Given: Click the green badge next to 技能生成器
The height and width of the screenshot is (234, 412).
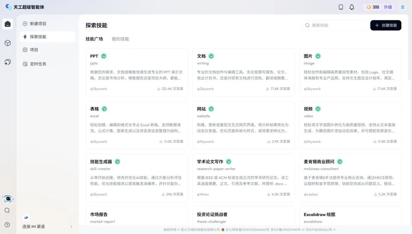Looking at the screenshot, I should (x=117, y=162).
